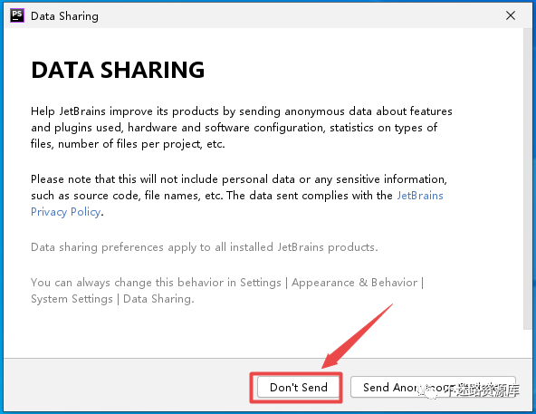This screenshot has height=414, width=536.
Task: Click the Data Sharing title bar label
Action: [64, 16]
